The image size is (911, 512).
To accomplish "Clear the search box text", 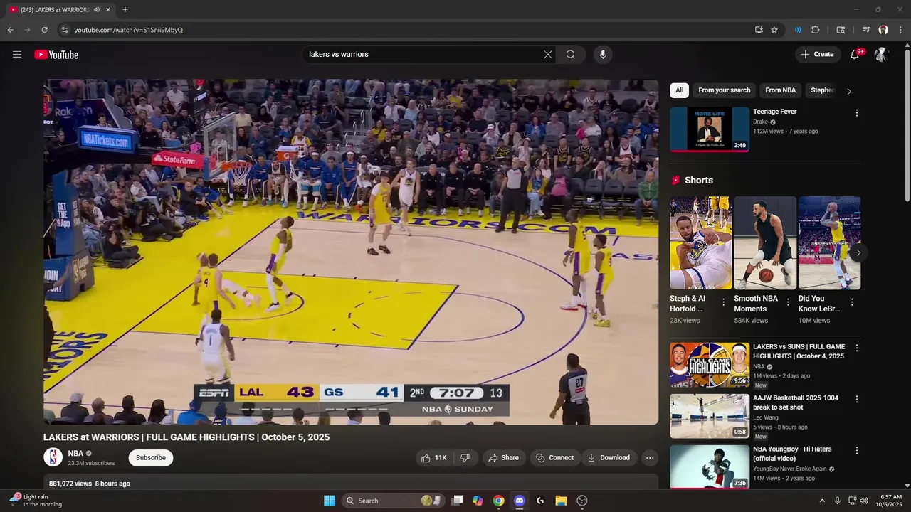I will point(548,55).
